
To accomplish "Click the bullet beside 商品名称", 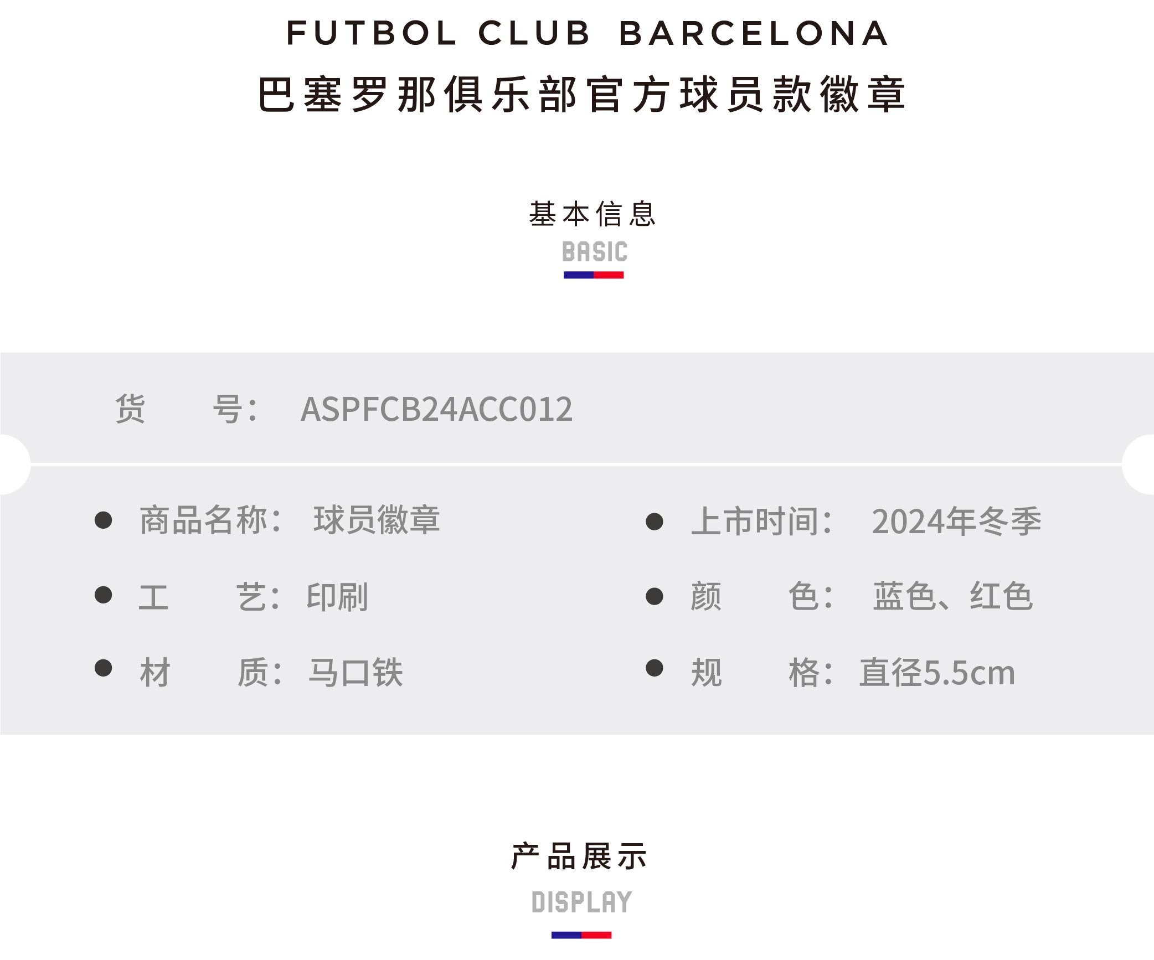I will point(104,520).
